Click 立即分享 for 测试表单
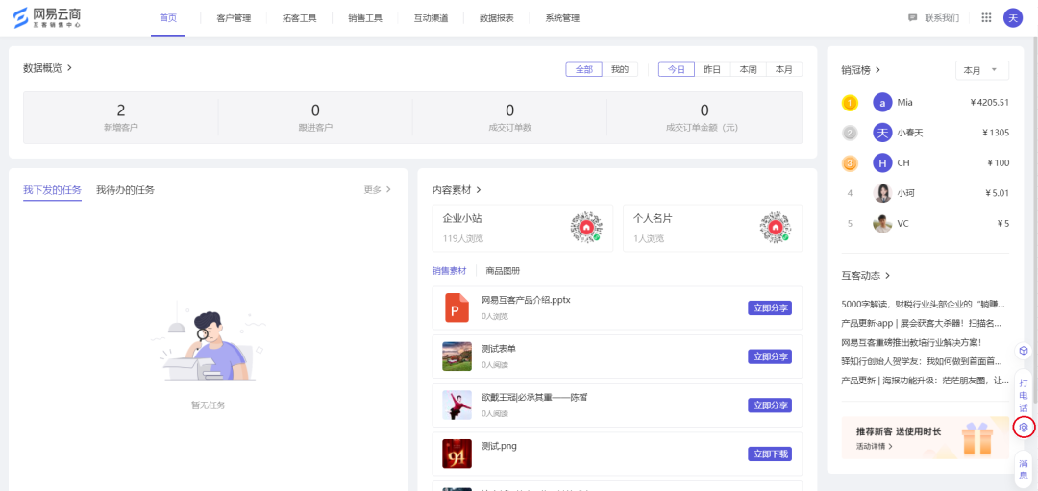Viewport: 1038px width, 491px height. pos(770,356)
